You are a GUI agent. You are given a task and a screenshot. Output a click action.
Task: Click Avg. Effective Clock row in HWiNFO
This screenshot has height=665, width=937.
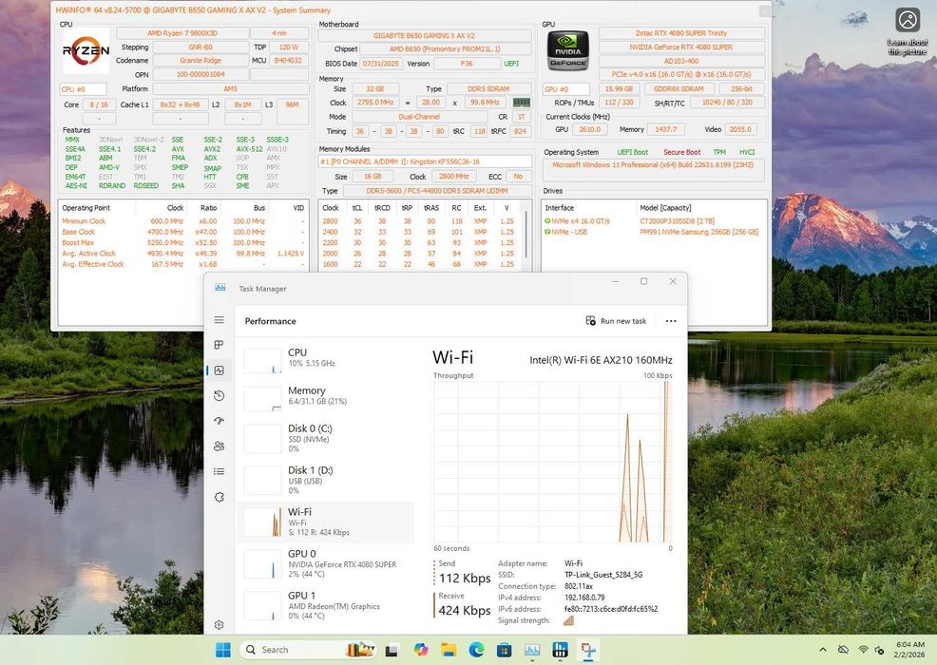coord(182,264)
